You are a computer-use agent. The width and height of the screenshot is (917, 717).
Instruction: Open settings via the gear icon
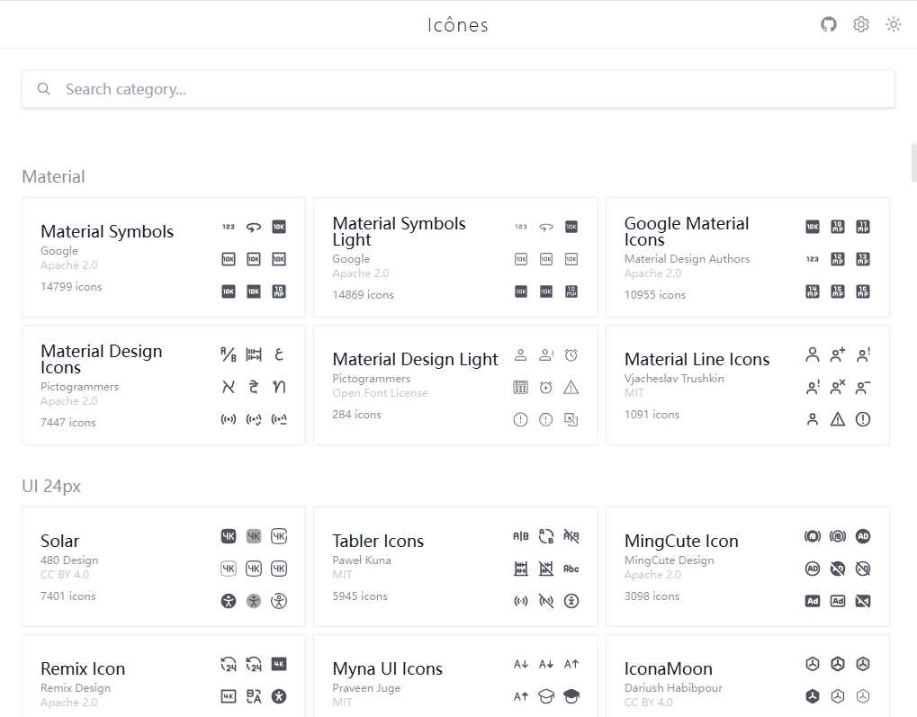point(861,24)
